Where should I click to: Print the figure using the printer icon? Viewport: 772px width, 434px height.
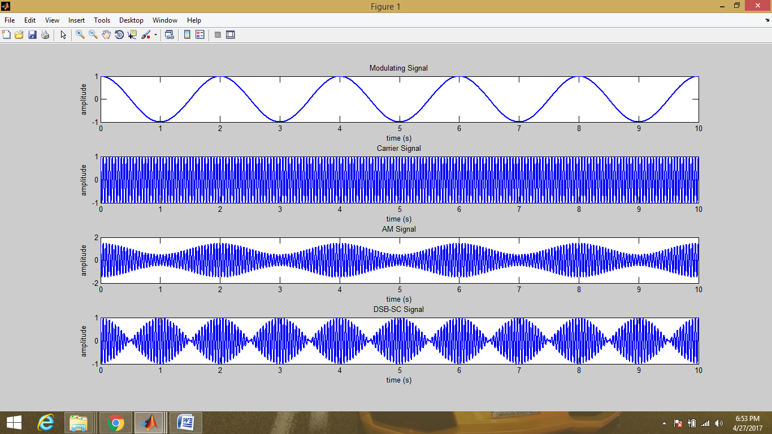tap(45, 34)
